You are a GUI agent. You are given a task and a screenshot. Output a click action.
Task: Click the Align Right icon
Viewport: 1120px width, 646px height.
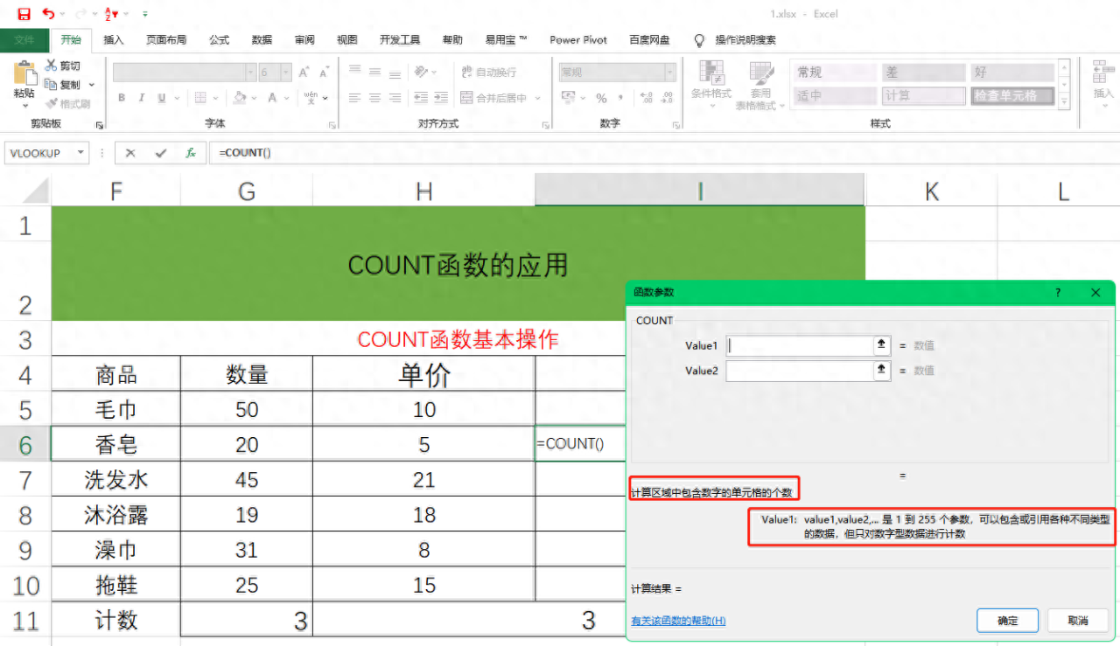coord(395,98)
